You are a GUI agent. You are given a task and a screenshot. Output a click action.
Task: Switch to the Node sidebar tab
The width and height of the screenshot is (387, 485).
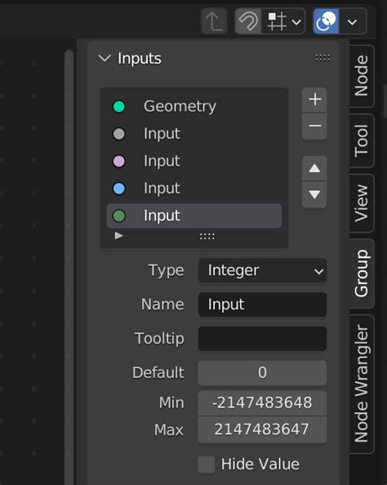pos(362,76)
